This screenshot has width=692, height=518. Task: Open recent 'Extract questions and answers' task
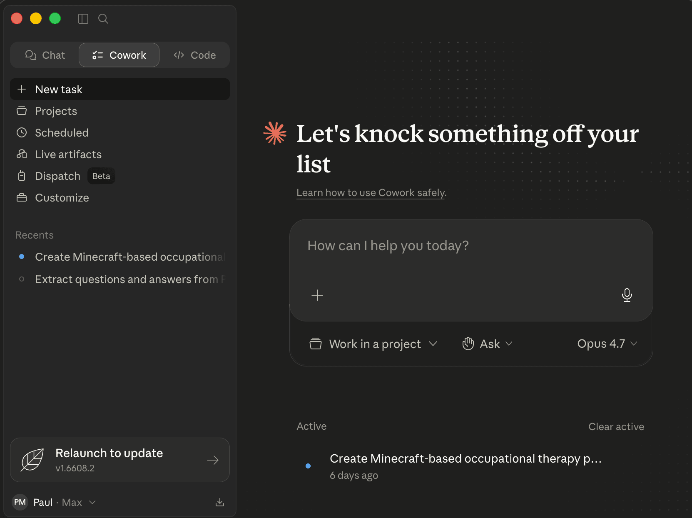[120, 279]
